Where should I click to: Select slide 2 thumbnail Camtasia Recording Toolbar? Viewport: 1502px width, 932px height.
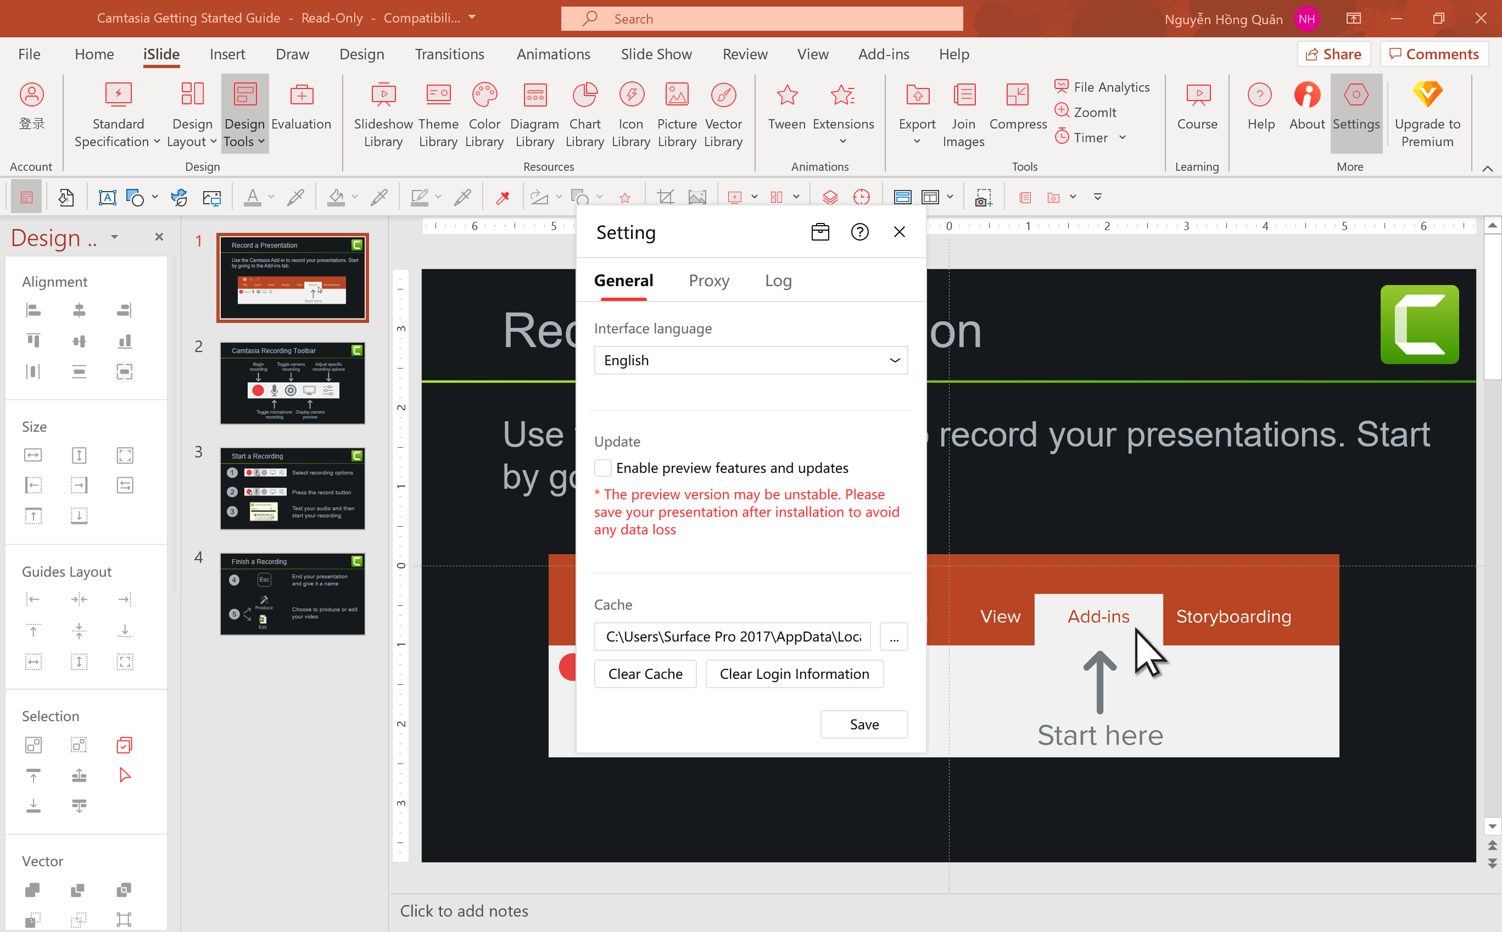[293, 383]
